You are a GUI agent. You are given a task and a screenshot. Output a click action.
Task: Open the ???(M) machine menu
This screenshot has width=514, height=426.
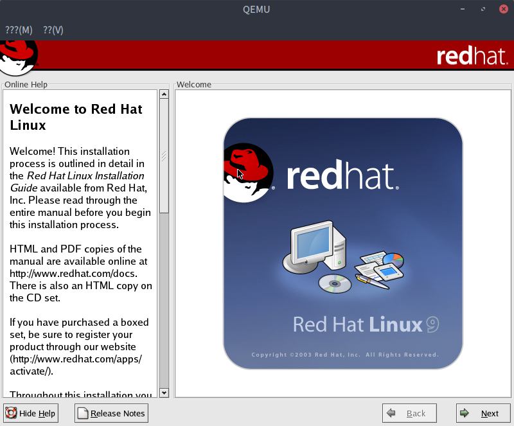19,30
